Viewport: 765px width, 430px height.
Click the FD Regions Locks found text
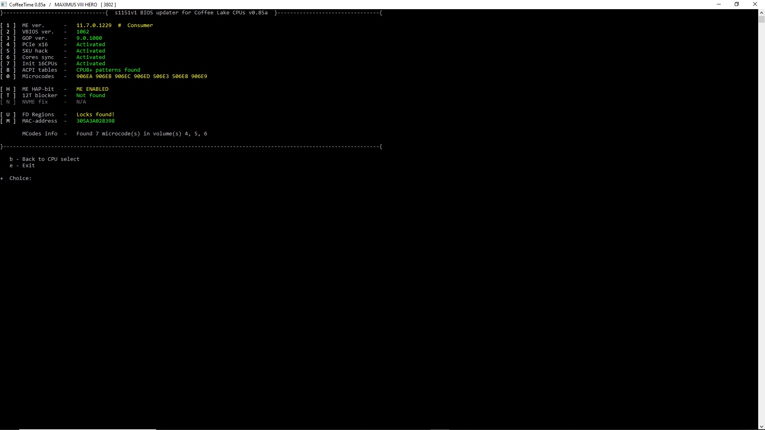coord(95,115)
